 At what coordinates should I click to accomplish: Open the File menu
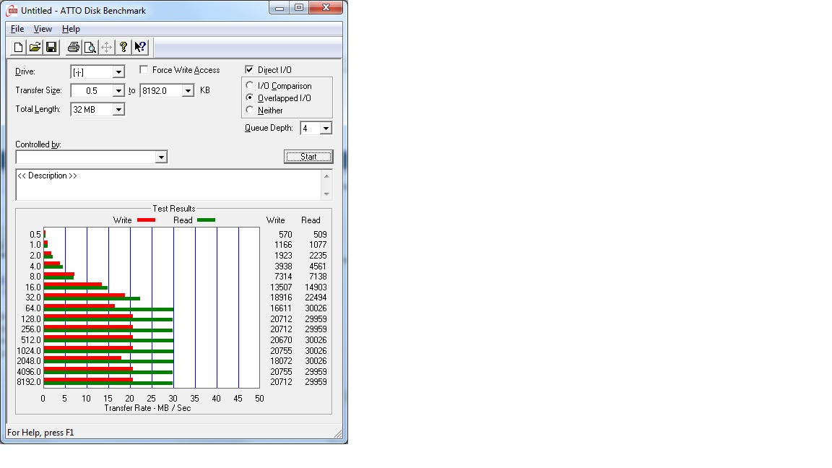pyautogui.click(x=17, y=29)
